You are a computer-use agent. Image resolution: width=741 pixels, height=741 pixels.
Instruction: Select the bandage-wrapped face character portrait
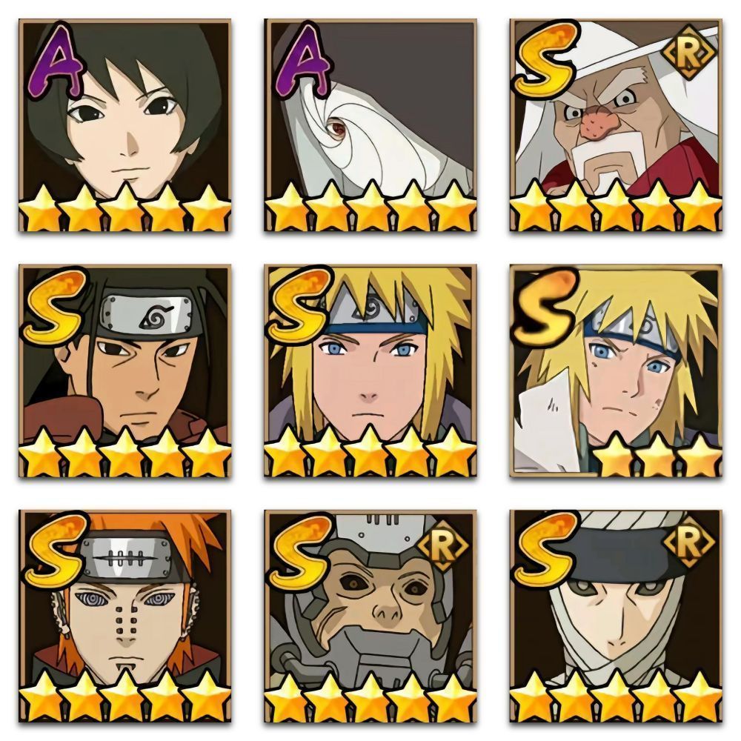coord(616,616)
